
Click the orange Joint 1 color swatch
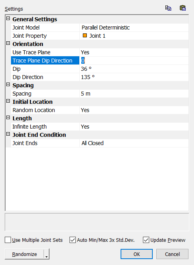click(x=85, y=35)
